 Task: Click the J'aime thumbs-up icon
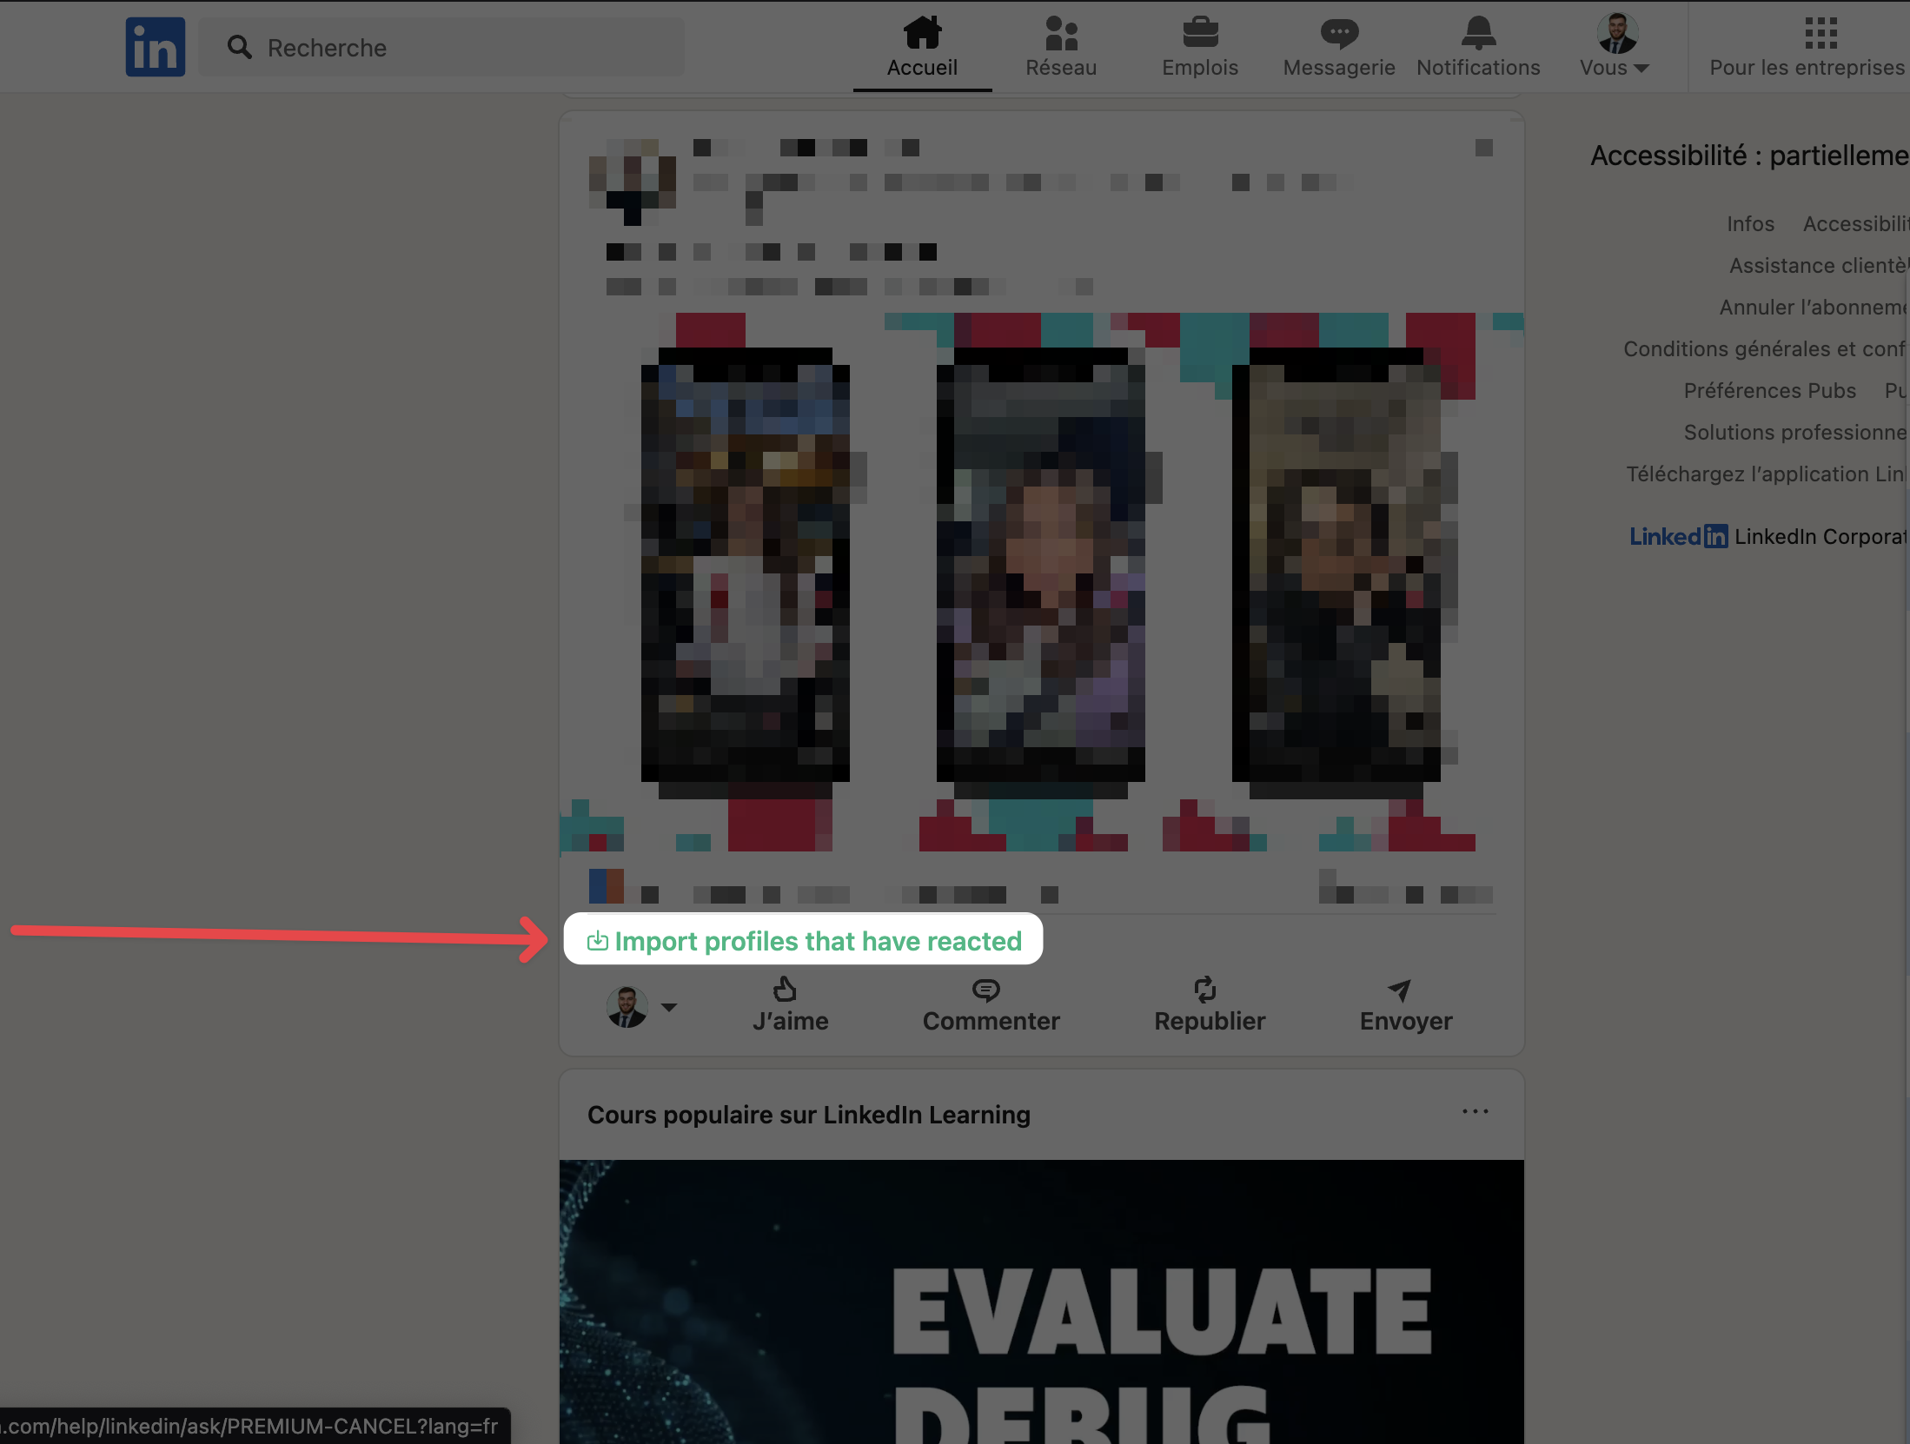pos(785,990)
